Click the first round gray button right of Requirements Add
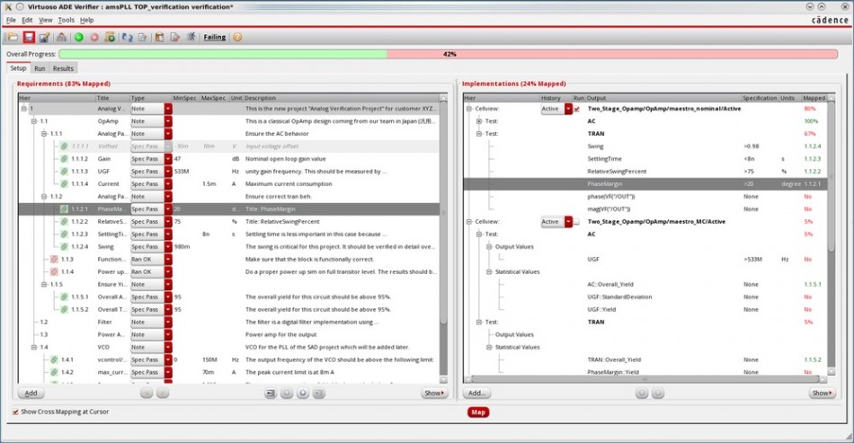 pyautogui.click(x=147, y=393)
